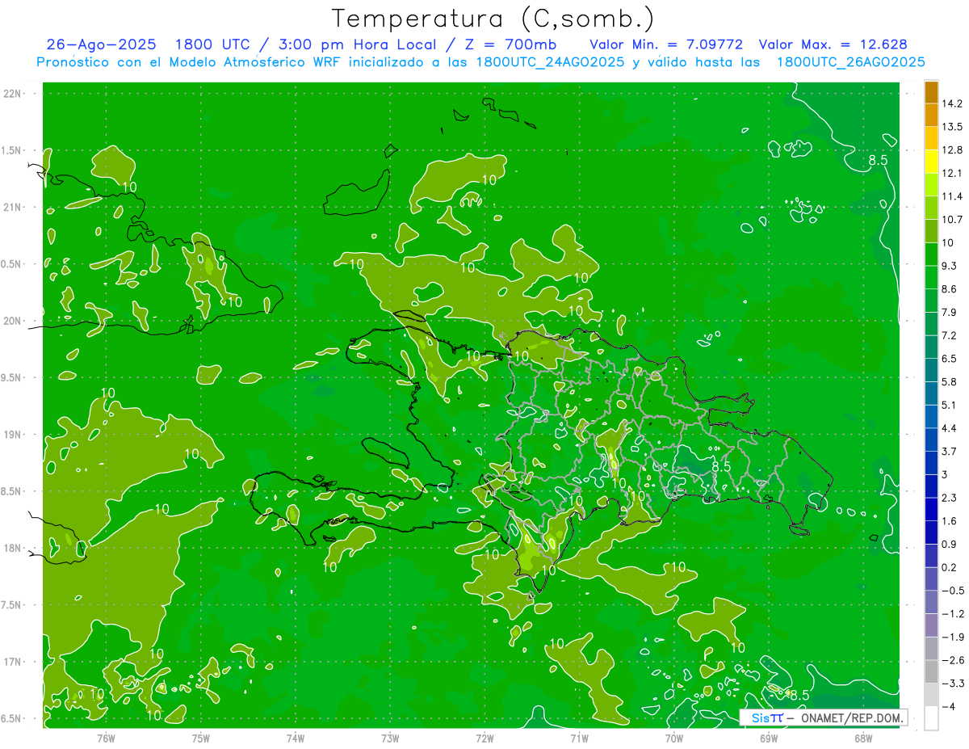Click the 9.3 color scale label
Screen dimensions: 969x749
pos(950,266)
